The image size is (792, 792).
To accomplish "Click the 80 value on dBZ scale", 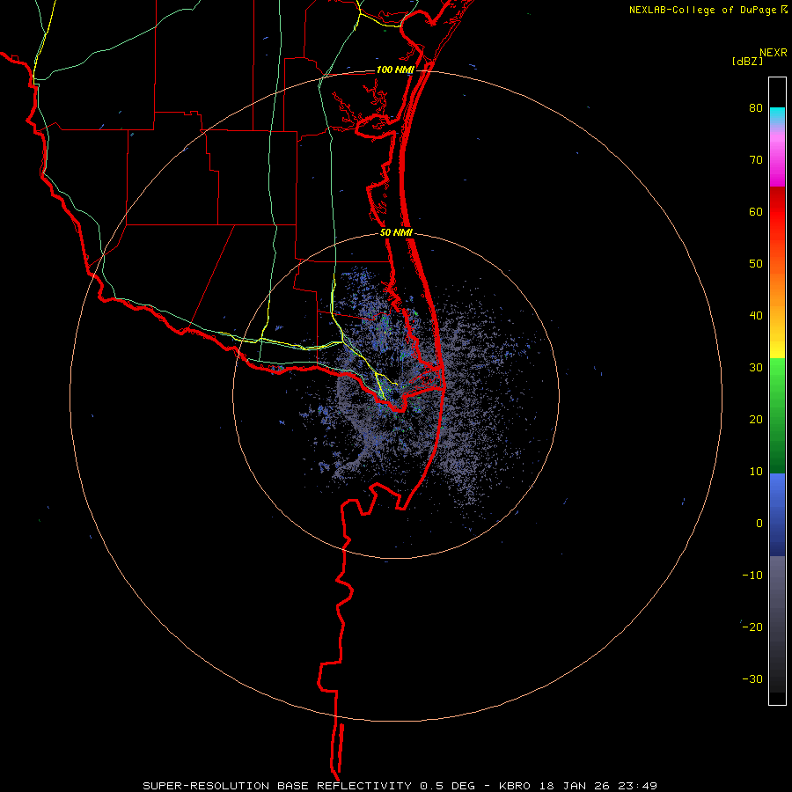I will tap(756, 108).
